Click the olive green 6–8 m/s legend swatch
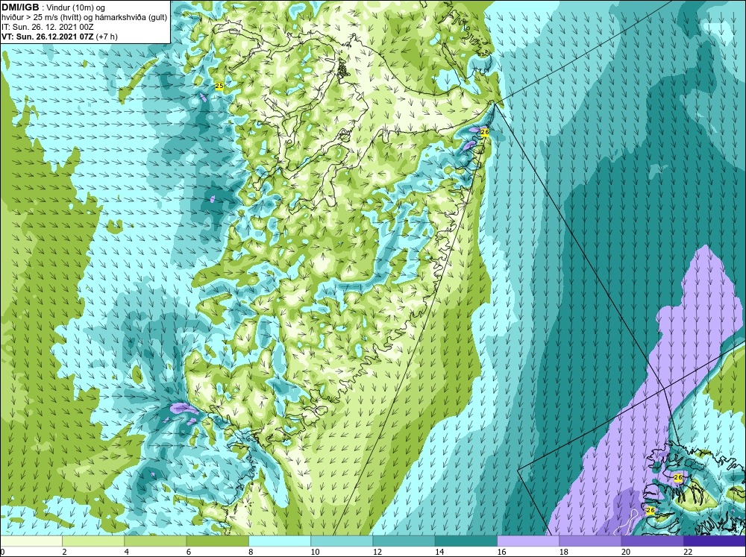This screenshot has width=746, height=557. 217,541
